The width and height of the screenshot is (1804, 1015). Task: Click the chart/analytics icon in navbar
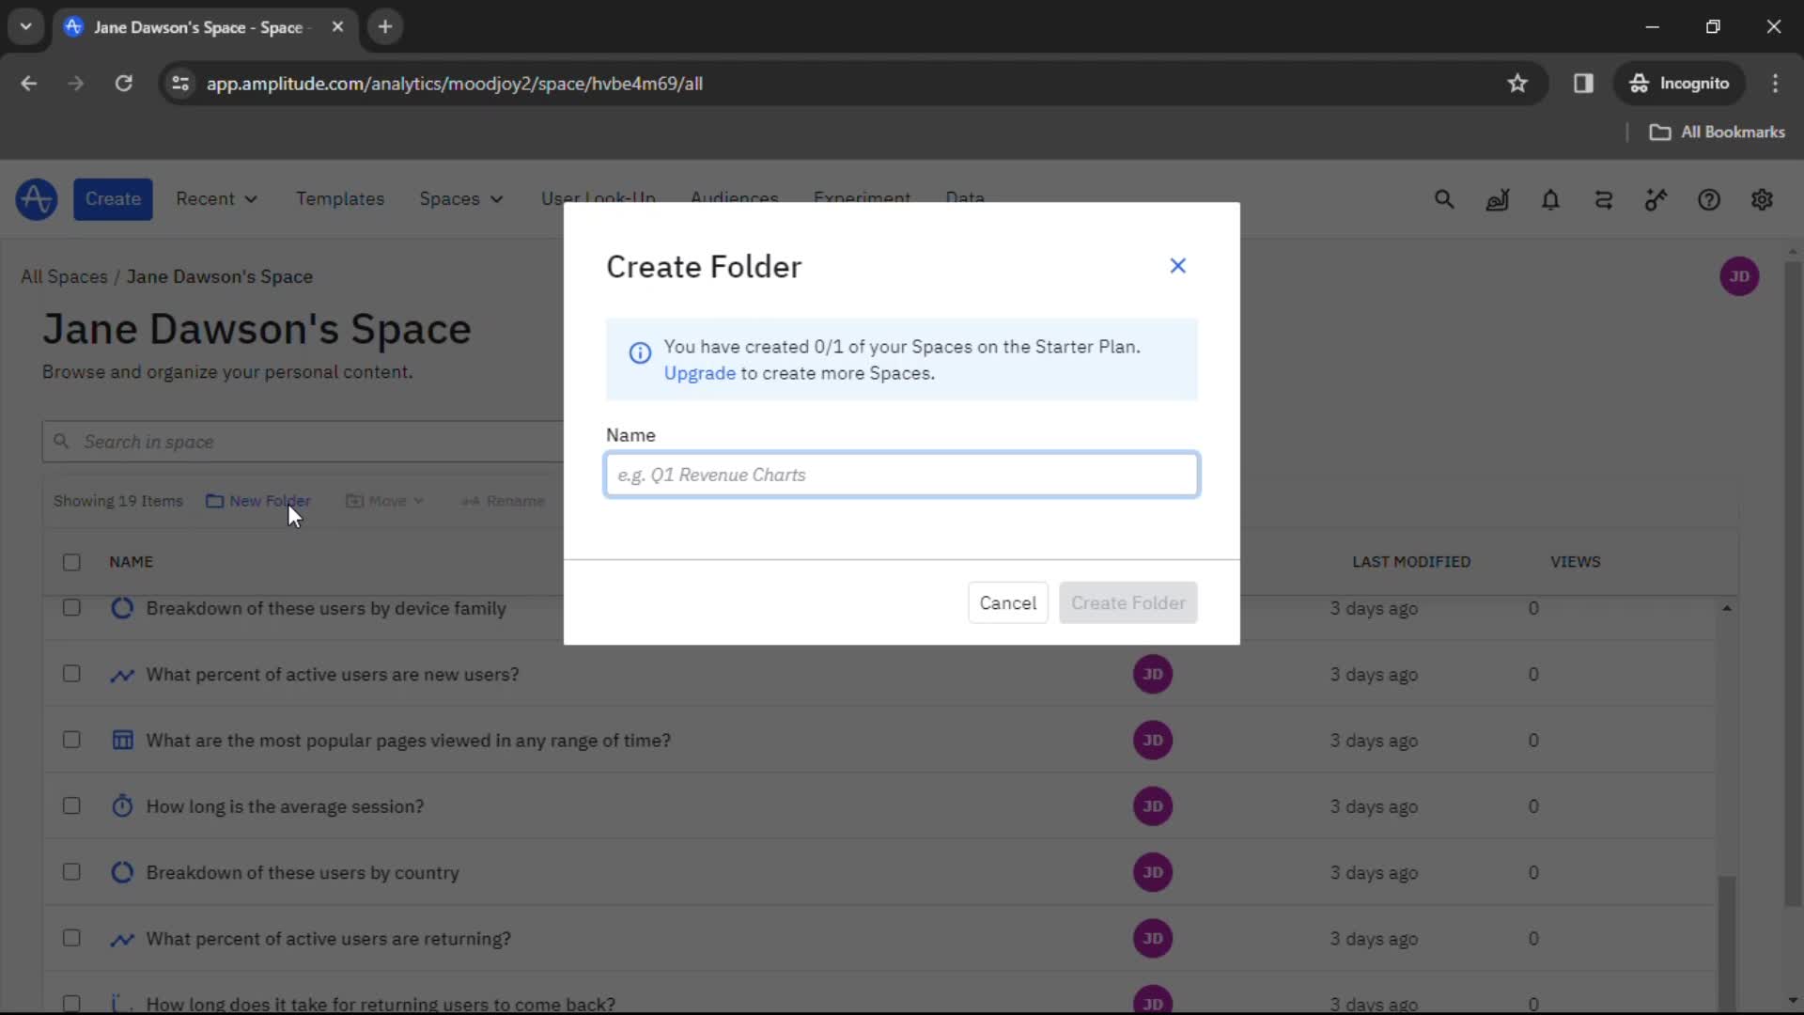pyautogui.click(x=1497, y=199)
